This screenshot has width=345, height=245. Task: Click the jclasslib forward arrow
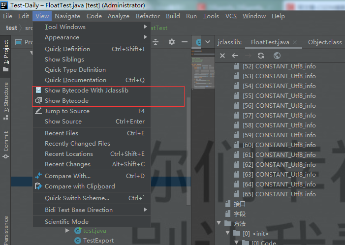tap(248, 56)
